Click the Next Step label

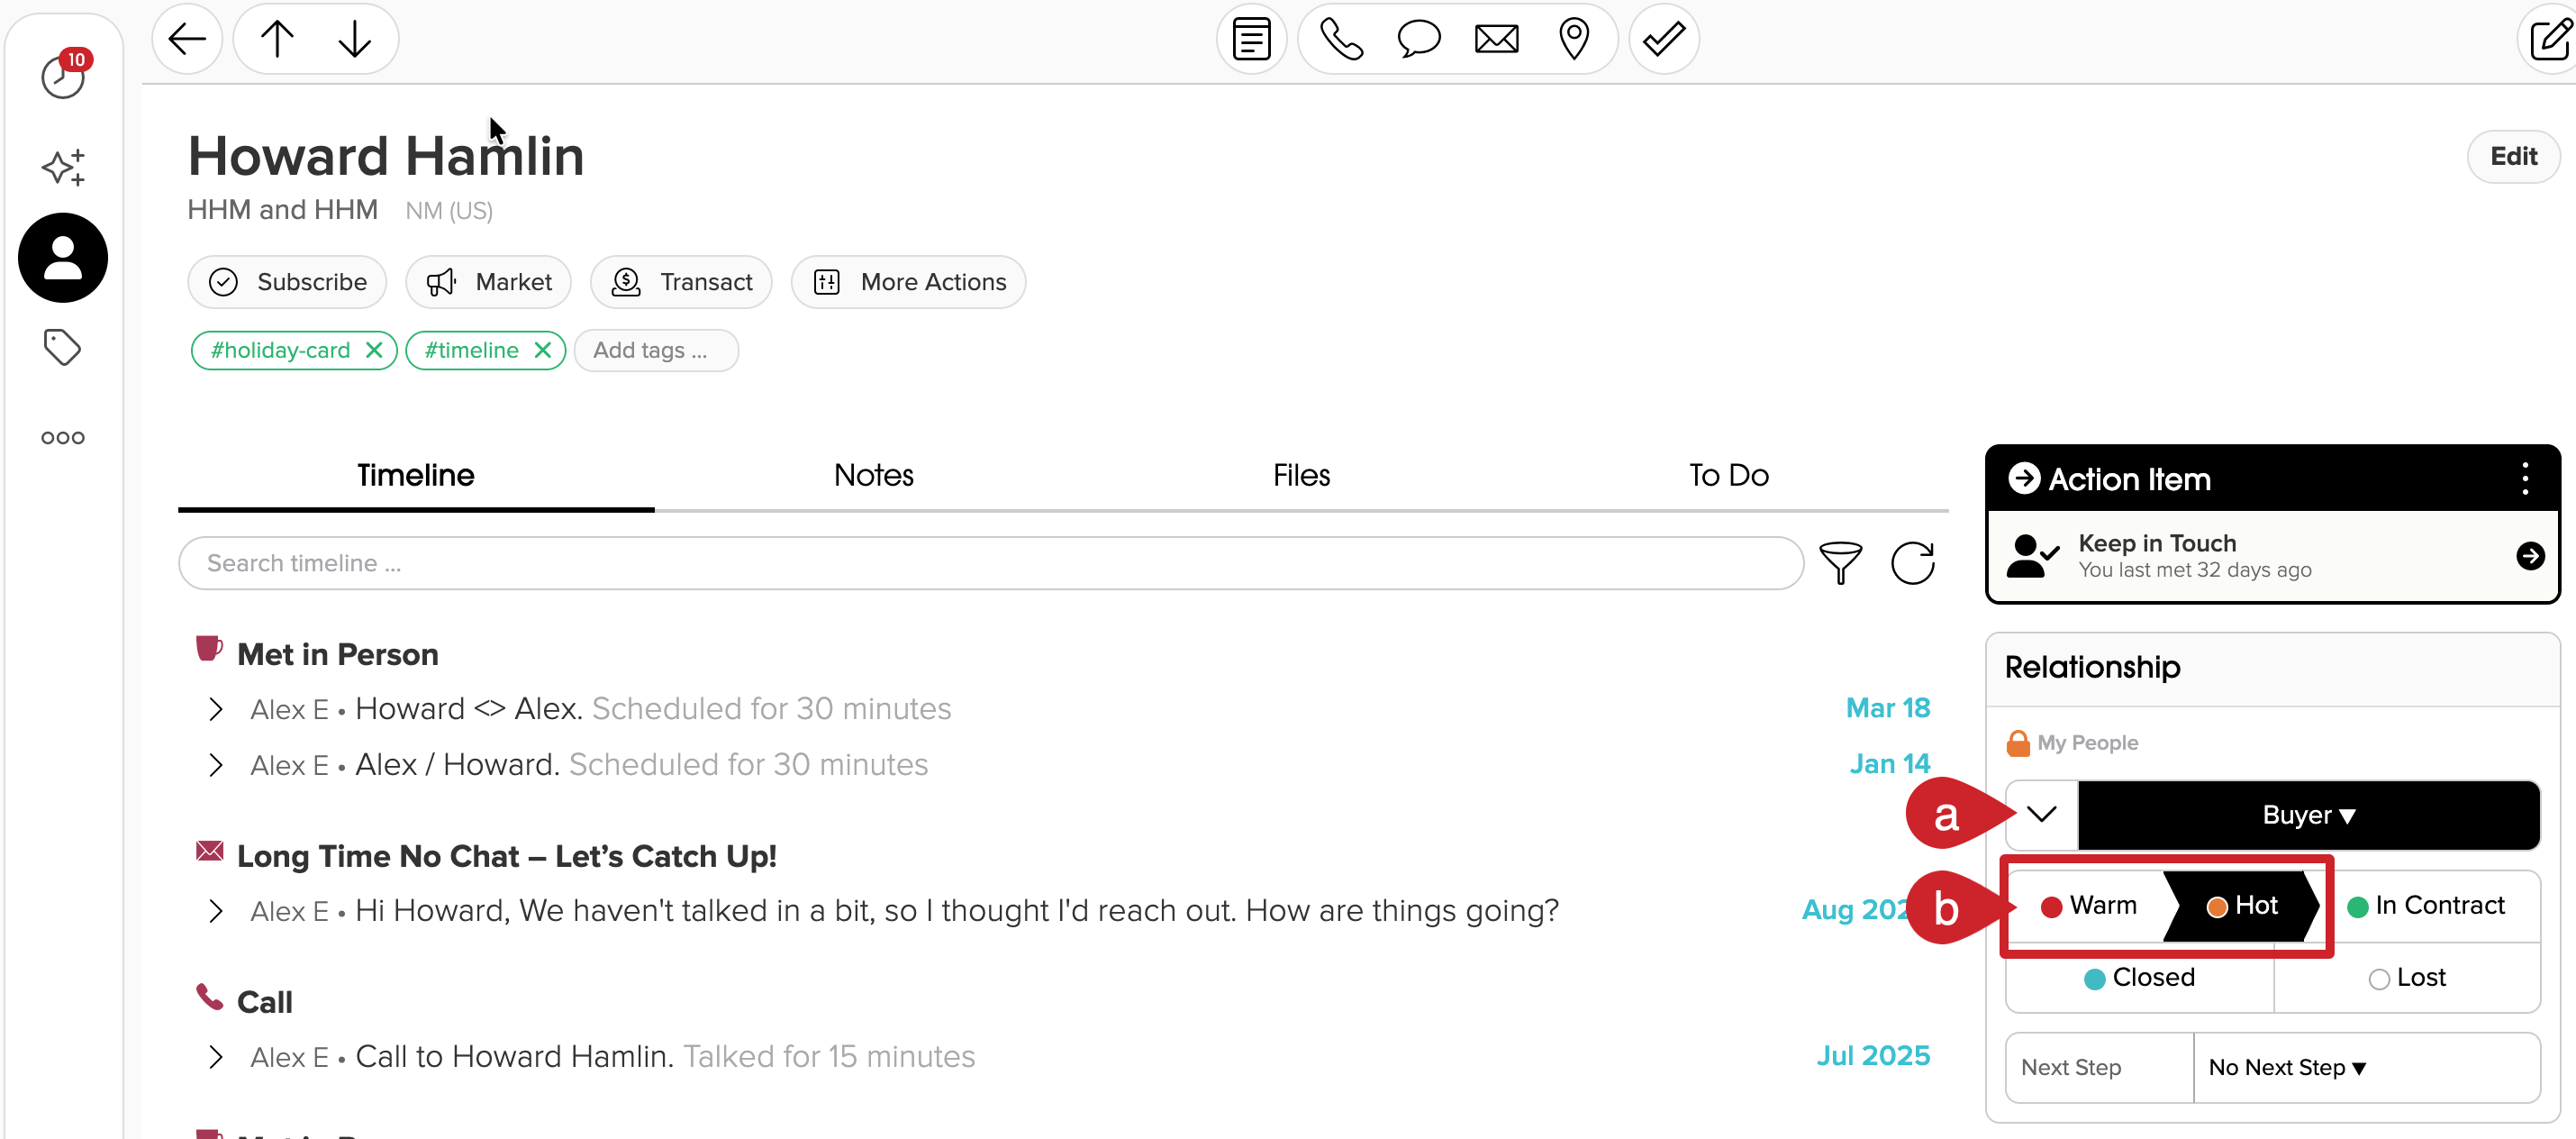pyautogui.click(x=2070, y=1068)
